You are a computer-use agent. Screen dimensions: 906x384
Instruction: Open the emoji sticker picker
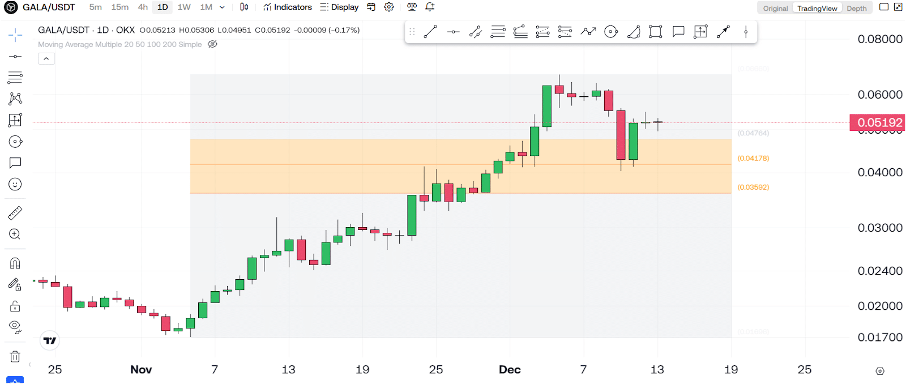point(15,184)
